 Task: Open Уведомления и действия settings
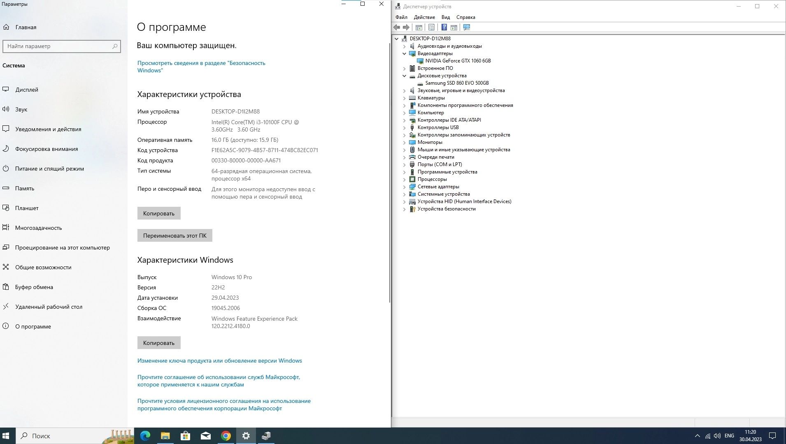[48, 129]
